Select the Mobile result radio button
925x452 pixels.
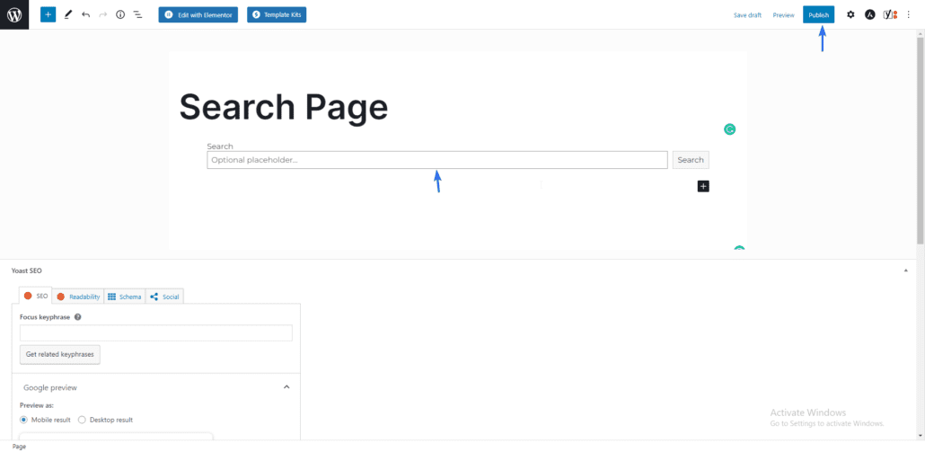[23, 421]
